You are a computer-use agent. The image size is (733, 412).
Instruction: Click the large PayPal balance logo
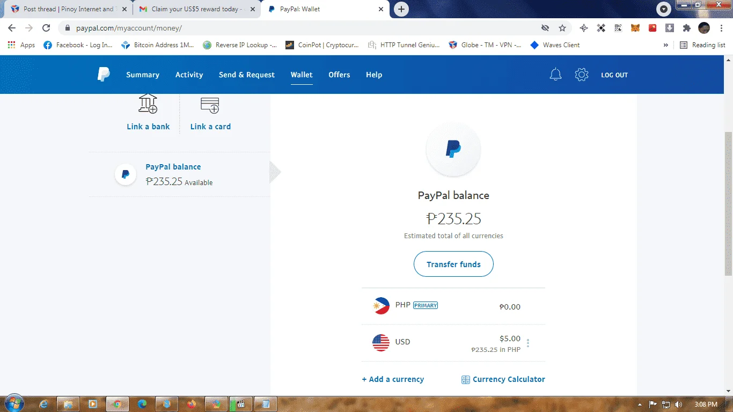tap(453, 149)
